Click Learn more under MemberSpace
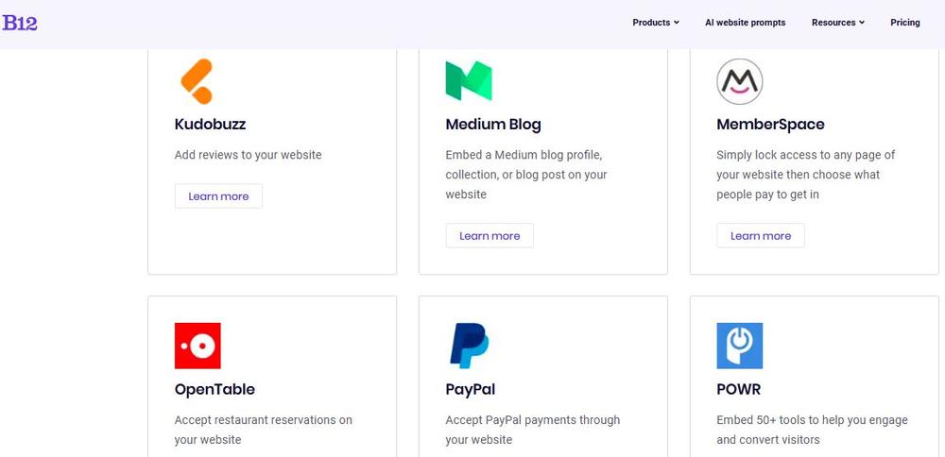Viewport: 945px width, 457px height. pyautogui.click(x=761, y=236)
